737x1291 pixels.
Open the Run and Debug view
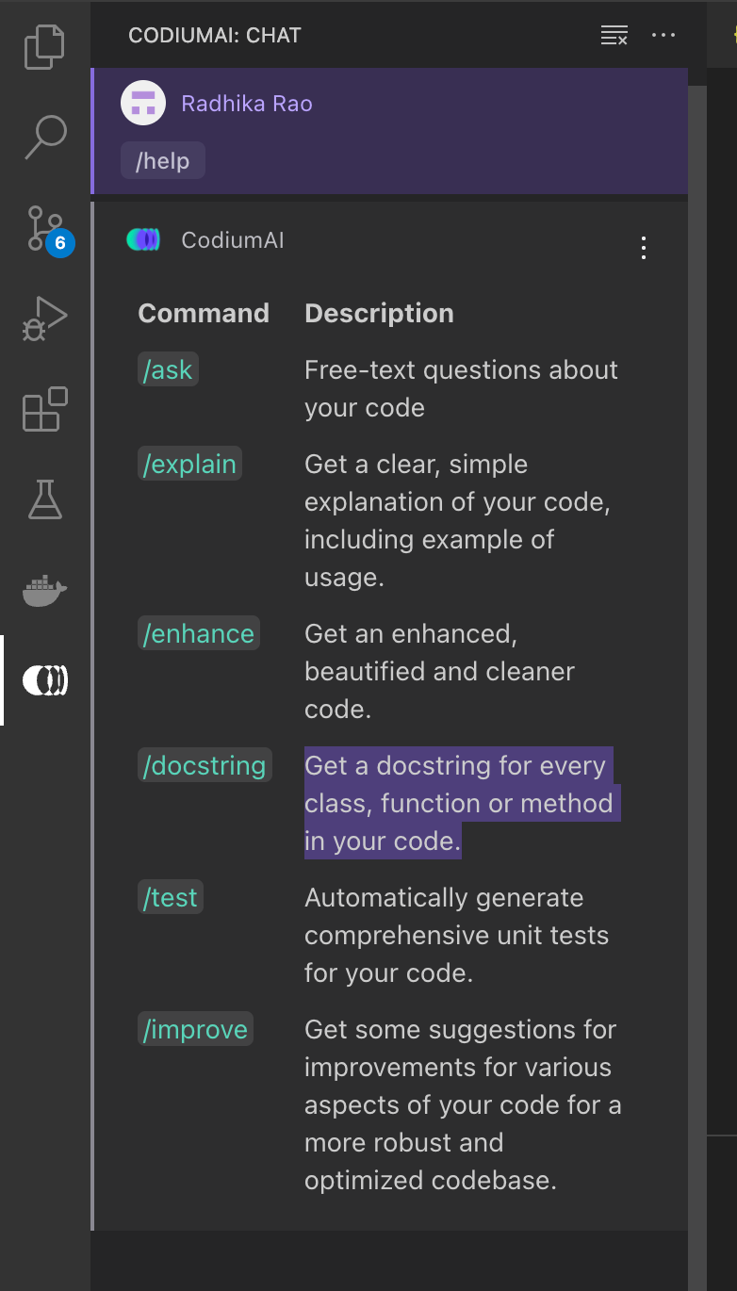(x=44, y=316)
